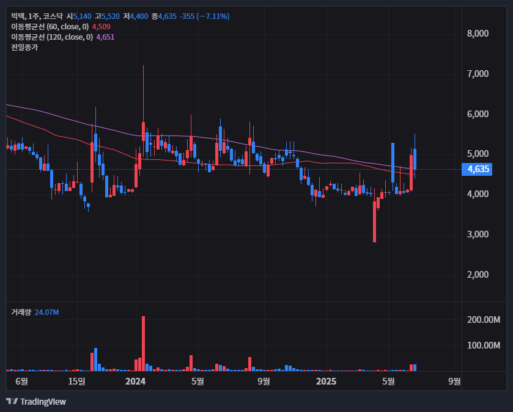Click the 6,000 price axis label
The width and height of the screenshot is (513, 412).
478,114
